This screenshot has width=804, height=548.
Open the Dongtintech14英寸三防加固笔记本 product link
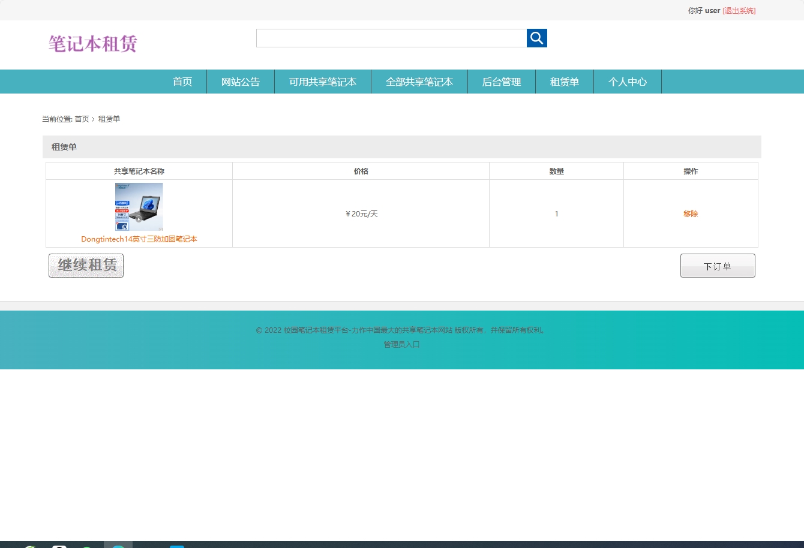click(x=139, y=239)
